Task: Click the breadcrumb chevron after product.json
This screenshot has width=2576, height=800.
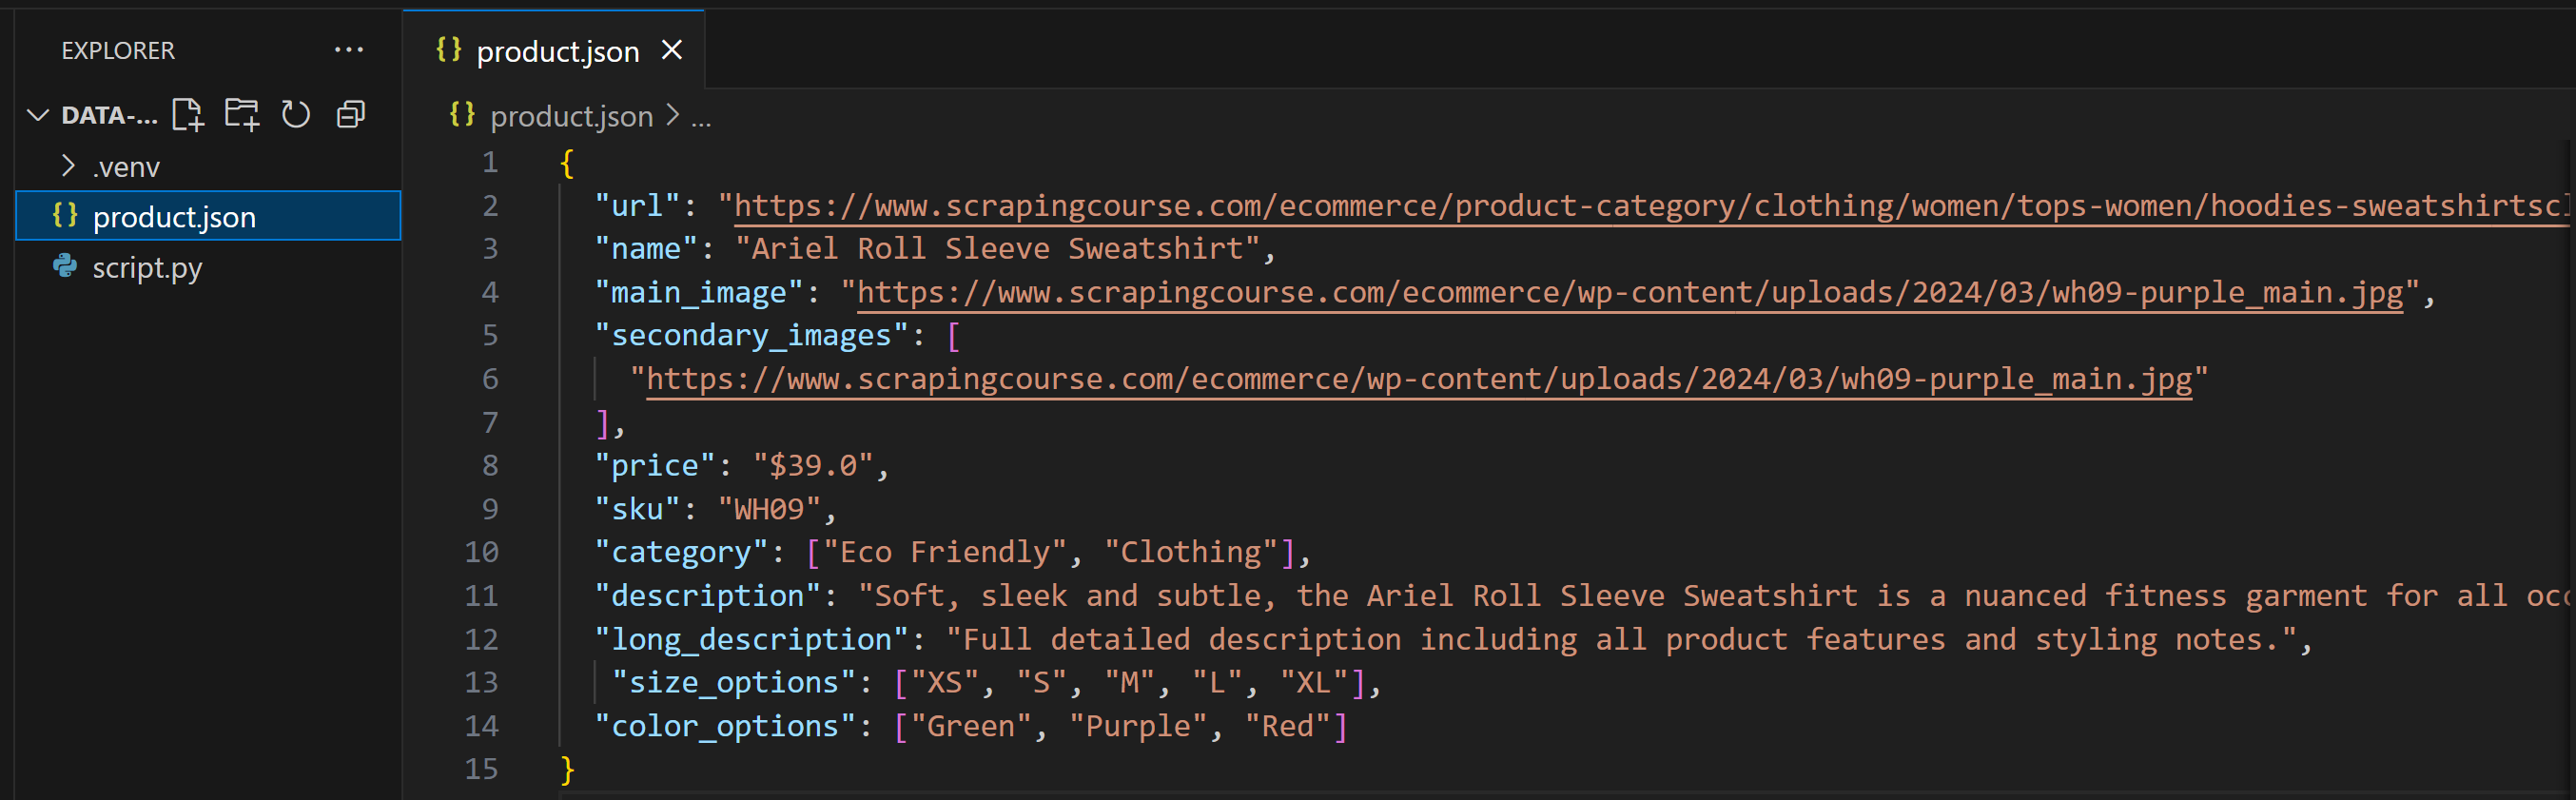Action: coord(673,116)
